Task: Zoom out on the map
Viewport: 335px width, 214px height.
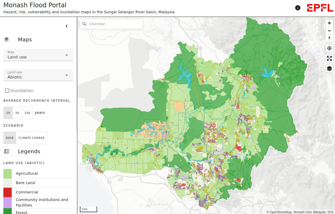Action: (x=329, y=31)
